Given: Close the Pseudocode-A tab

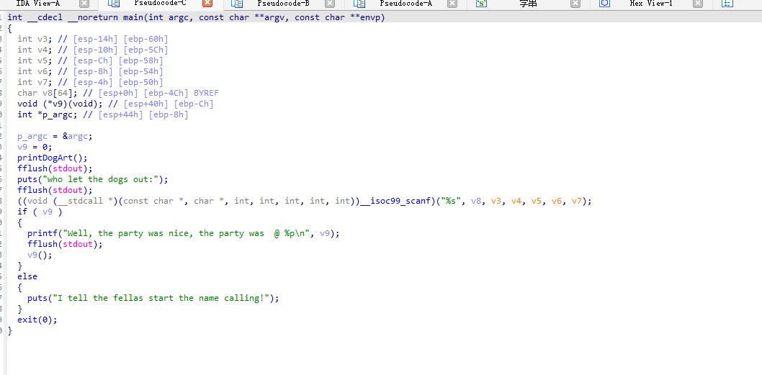Looking at the screenshot, I should pos(452,4).
